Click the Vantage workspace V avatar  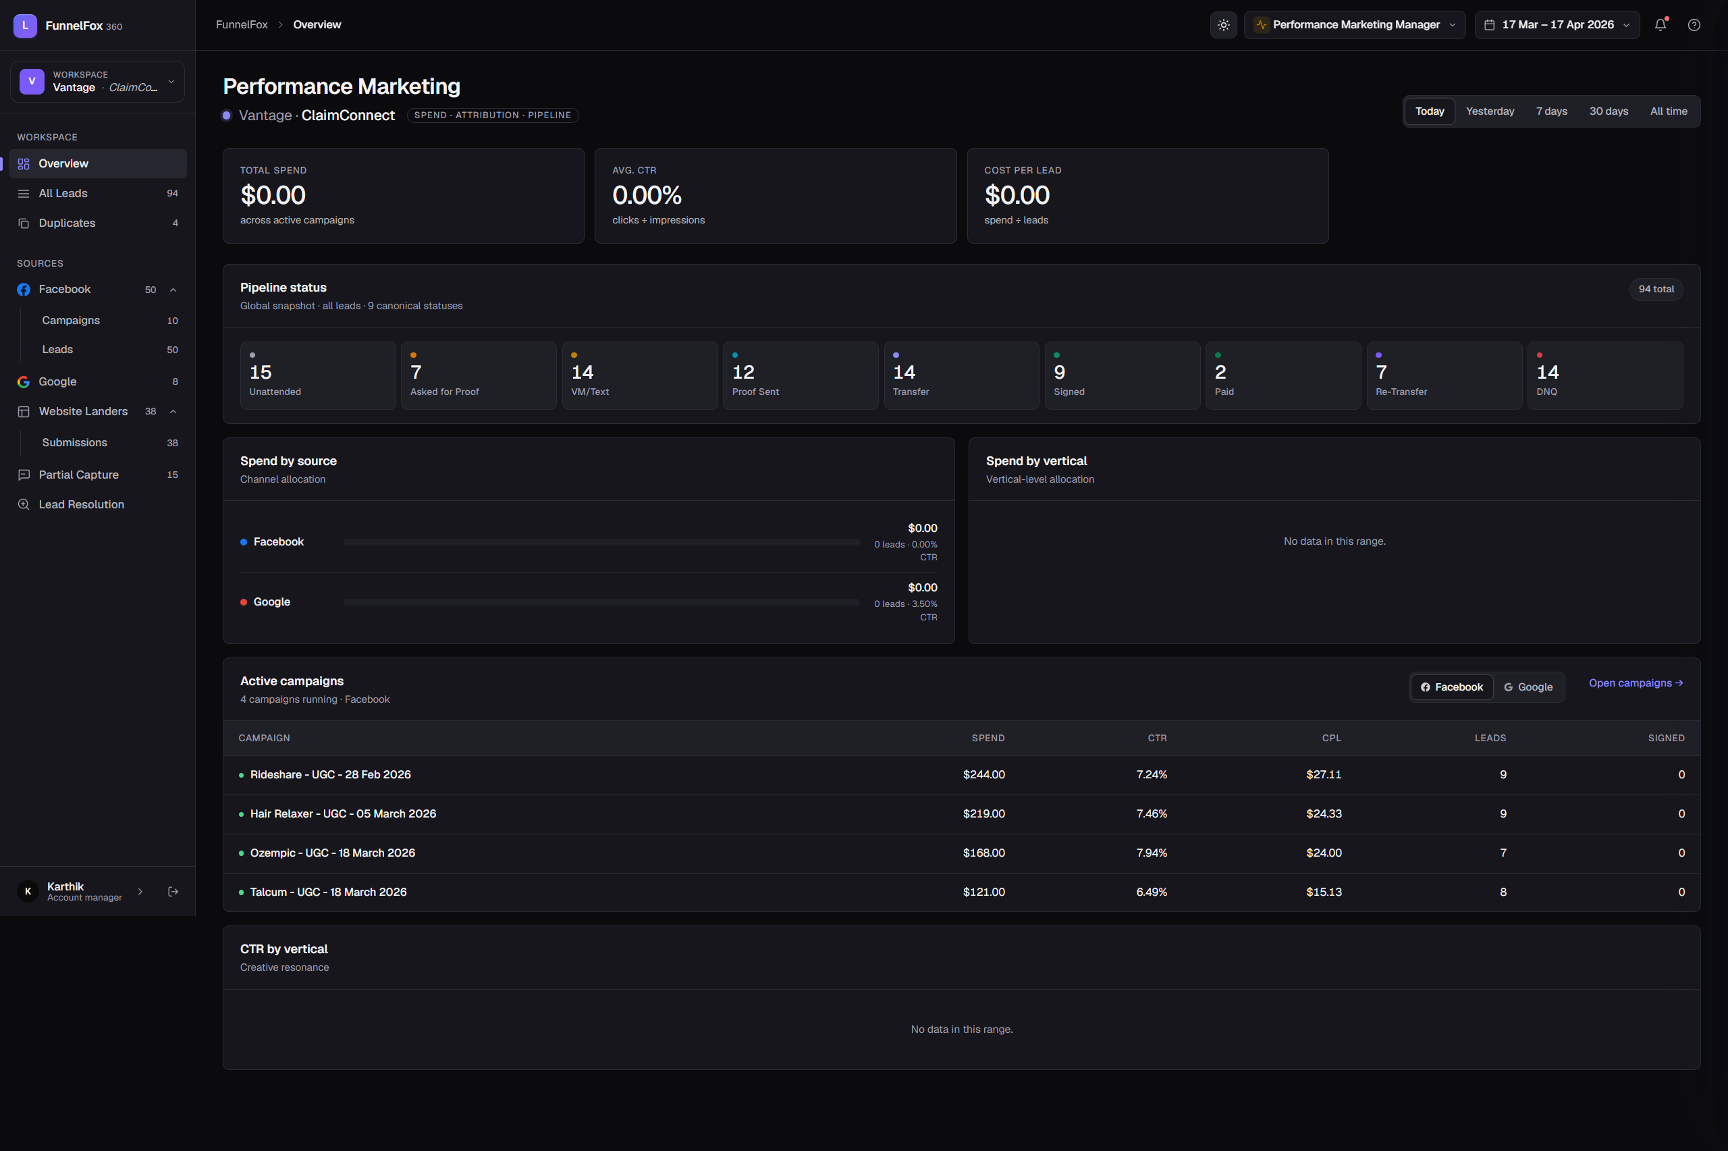pos(32,82)
